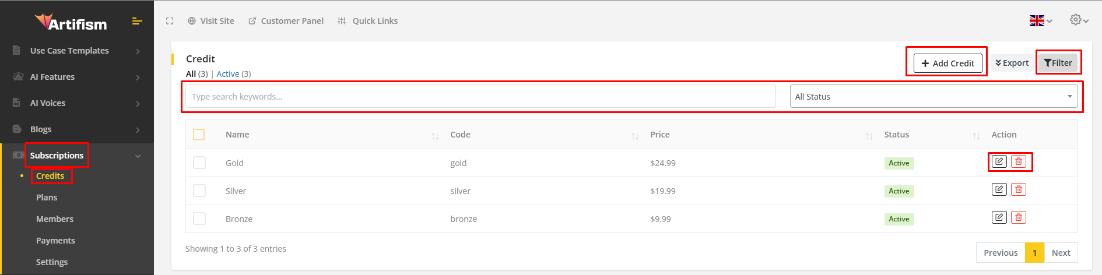1102x275 pixels.
Task: Open the language flag dropdown
Action: (1040, 21)
